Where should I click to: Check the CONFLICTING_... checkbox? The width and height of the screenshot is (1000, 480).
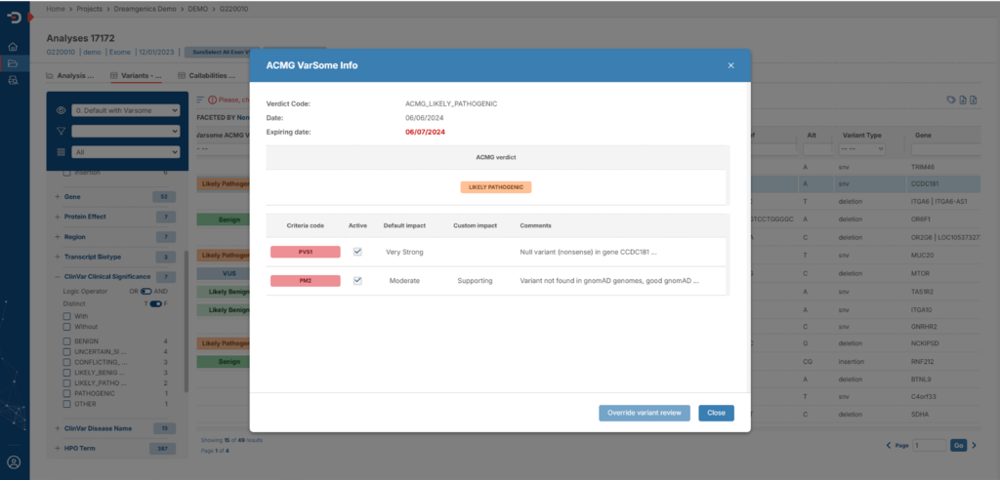67,362
